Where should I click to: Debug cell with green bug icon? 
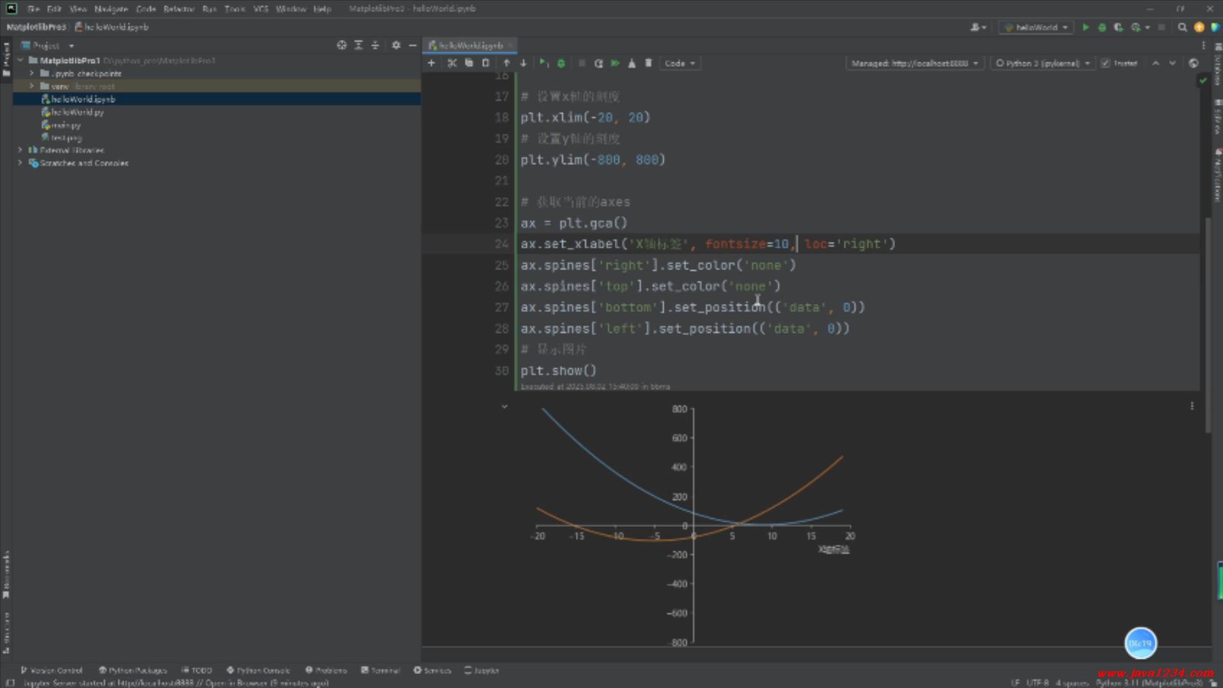[561, 63]
